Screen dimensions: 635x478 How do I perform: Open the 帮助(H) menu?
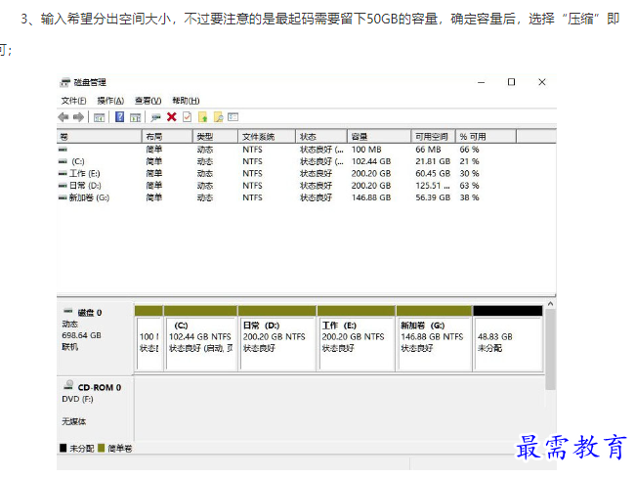coord(186,101)
